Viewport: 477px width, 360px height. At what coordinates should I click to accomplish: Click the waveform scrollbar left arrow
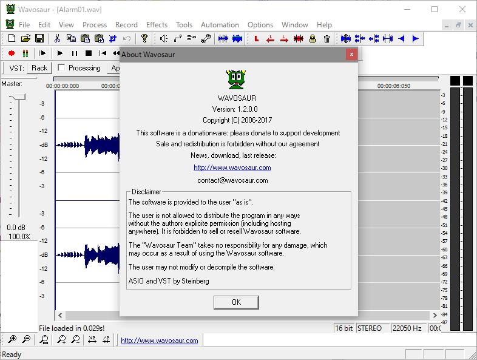60,315
